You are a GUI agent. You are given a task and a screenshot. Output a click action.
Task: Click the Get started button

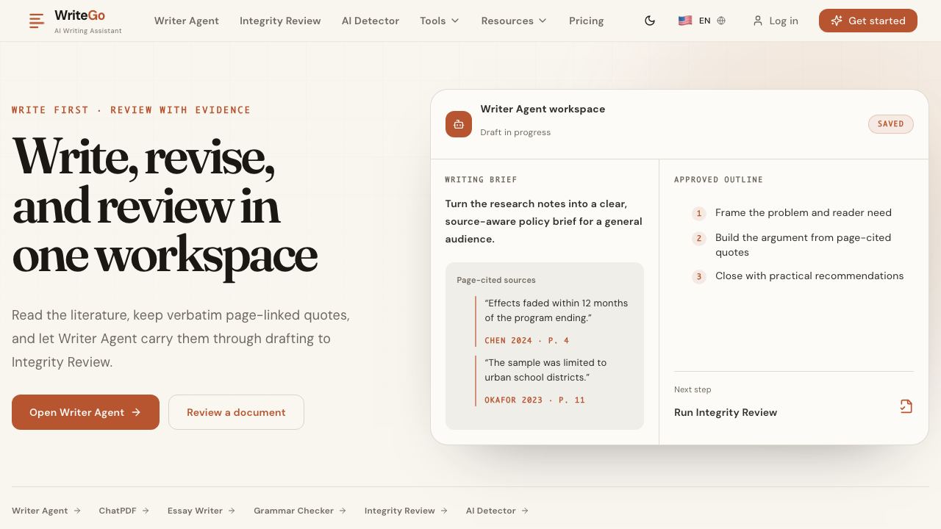coord(868,21)
